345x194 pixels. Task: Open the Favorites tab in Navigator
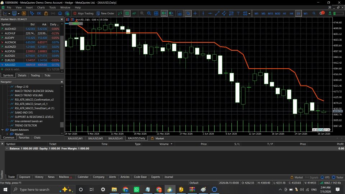(x=24, y=138)
